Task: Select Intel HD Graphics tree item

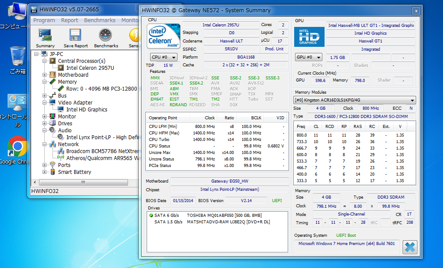Action: point(87,110)
